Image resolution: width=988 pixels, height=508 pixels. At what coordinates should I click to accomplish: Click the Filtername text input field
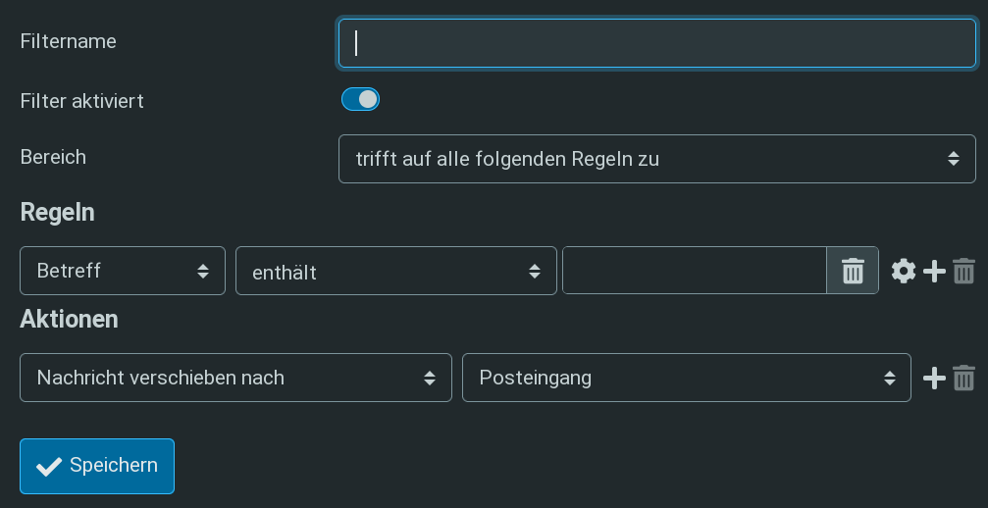pos(657,43)
